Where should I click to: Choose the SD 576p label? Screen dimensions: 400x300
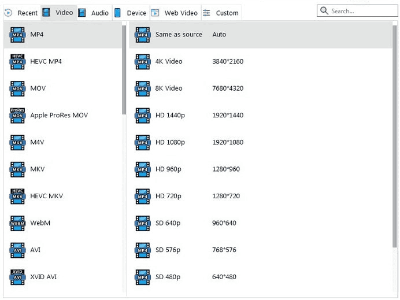(168, 250)
